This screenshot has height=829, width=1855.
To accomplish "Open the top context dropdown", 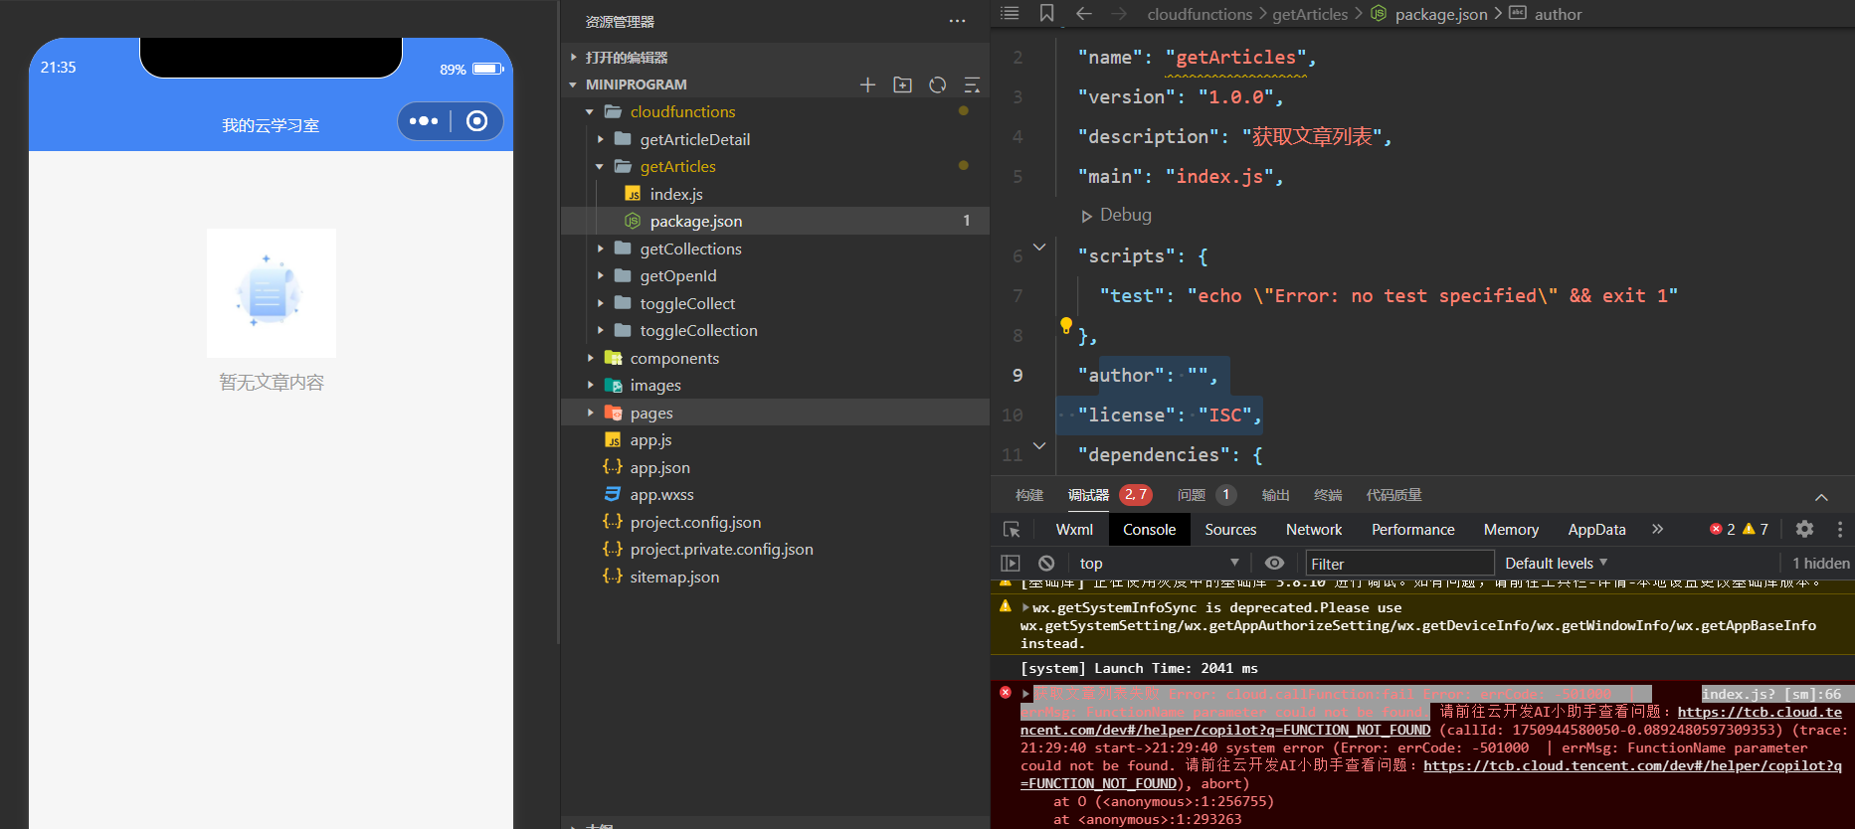I will coord(1159,563).
